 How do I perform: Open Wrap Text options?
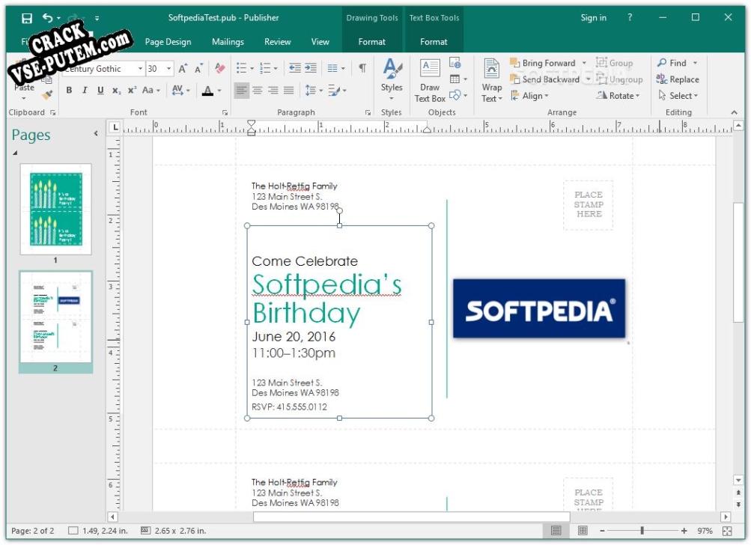(491, 80)
